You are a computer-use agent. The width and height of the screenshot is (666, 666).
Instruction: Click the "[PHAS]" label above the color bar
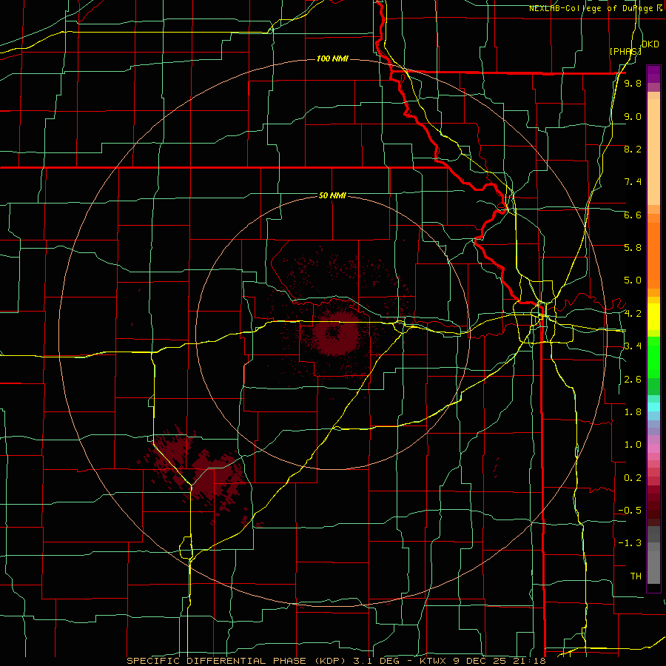coord(625,51)
